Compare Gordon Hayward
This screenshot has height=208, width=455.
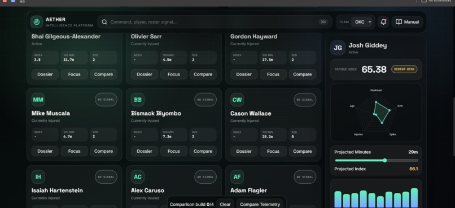(x=303, y=74)
